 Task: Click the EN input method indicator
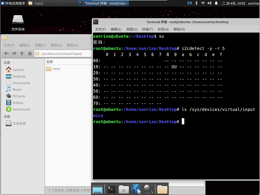pyautogui.click(x=190, y=3)
